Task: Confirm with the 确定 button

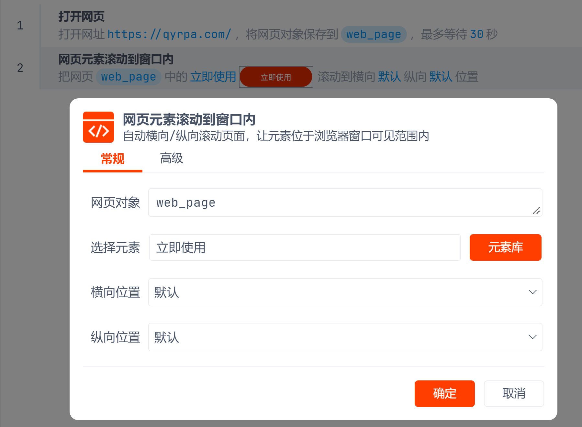Action: click(x=444, y=393)
